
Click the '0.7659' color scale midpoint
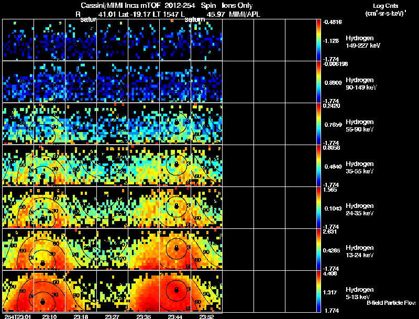coord(333,125)
